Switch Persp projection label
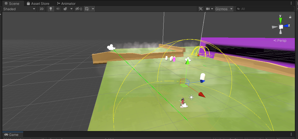The height and width of the screenshot is (139, 298). point(280,41)
